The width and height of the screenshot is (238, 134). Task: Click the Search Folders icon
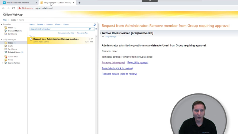click(6, 63)
